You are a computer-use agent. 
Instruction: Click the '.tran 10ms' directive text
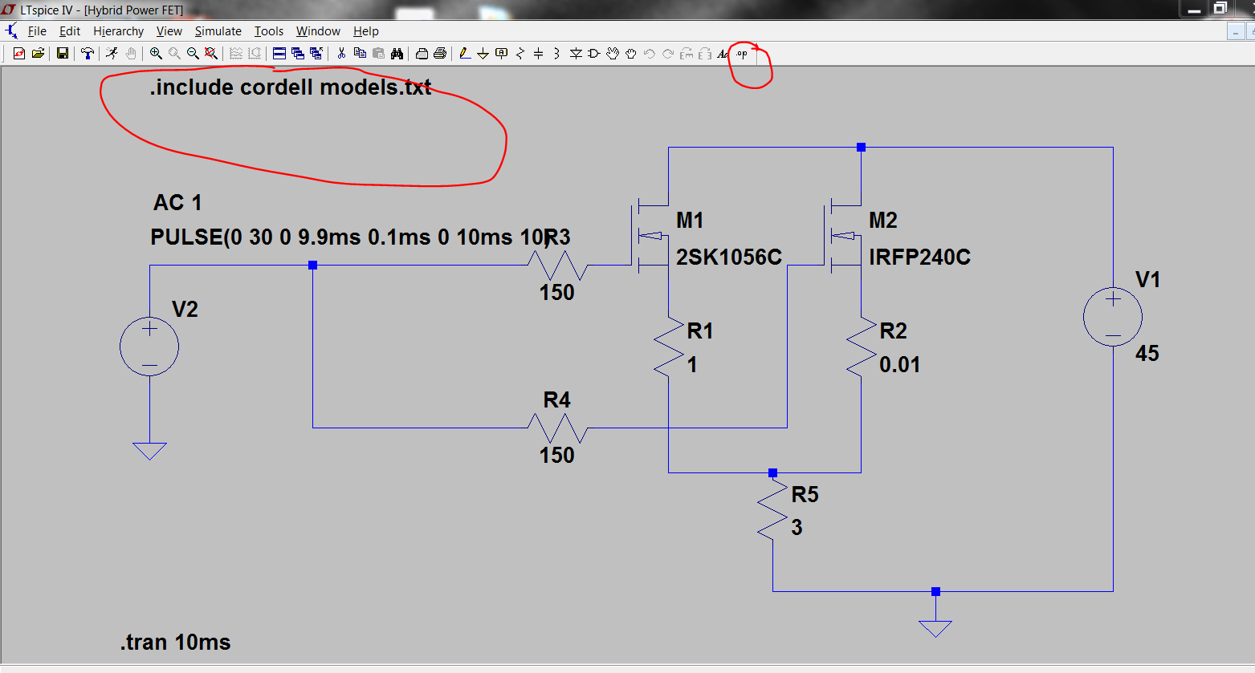click(x=176, y=642)
